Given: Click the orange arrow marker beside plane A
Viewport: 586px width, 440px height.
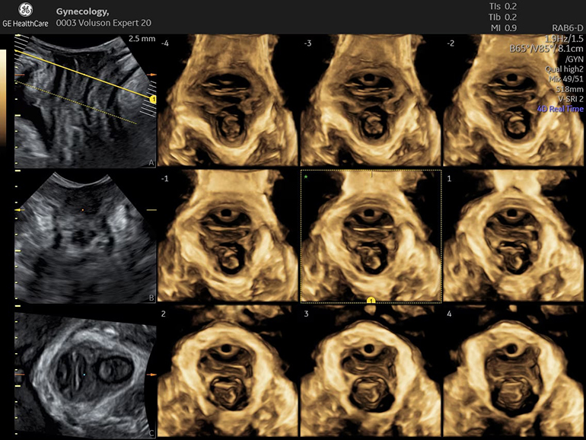Looking at the screenshot, I should 152,75.
